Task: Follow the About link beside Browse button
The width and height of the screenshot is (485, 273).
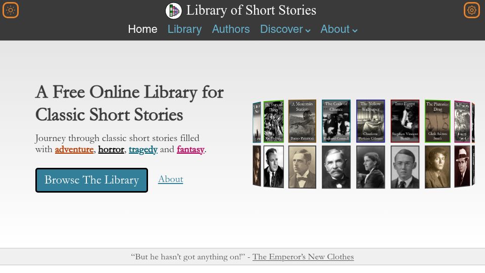Action: (170, 179)
